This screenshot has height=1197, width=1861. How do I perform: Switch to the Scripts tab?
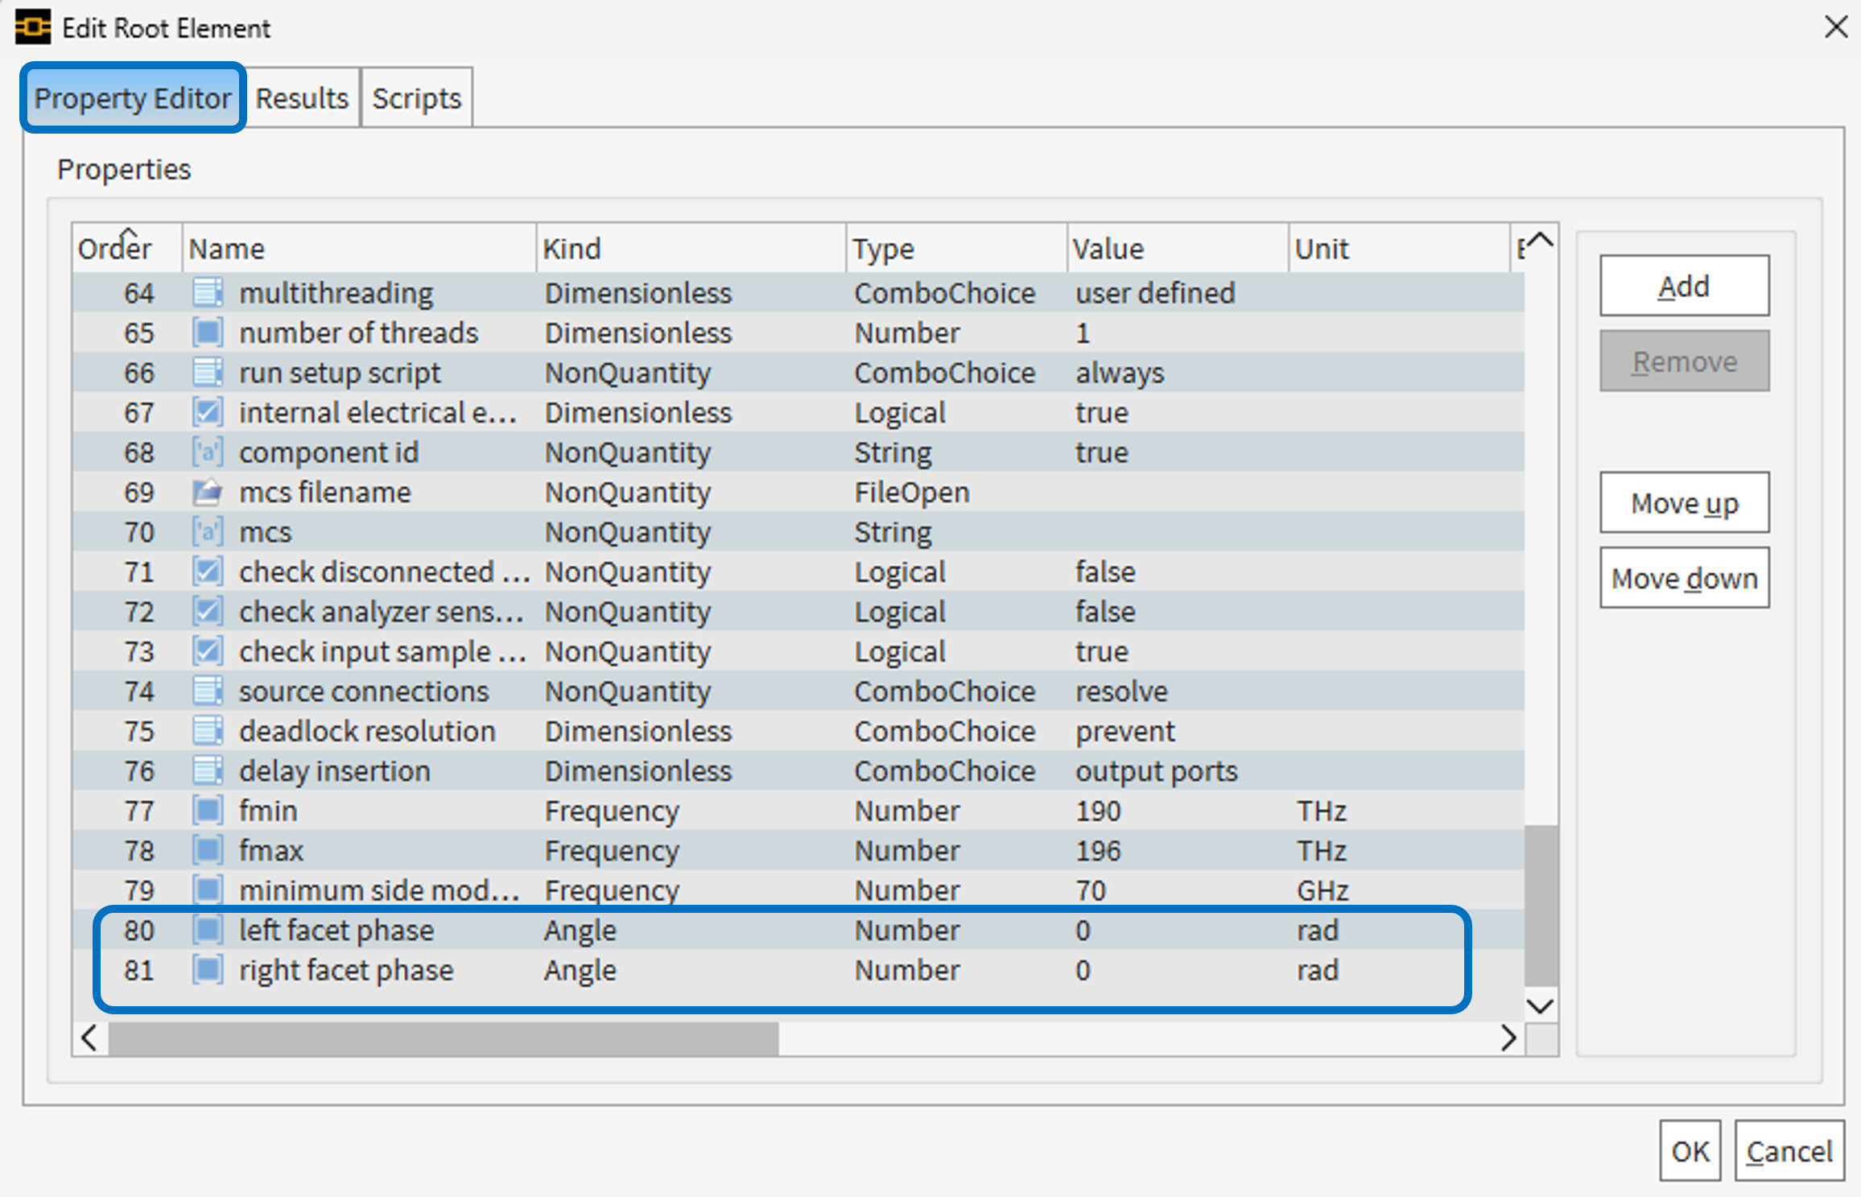417,98
